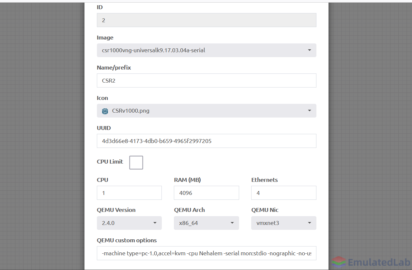Expand the QEMU Version dropdown
Viewport: 412px width, 270px height.
coord(129,223)
